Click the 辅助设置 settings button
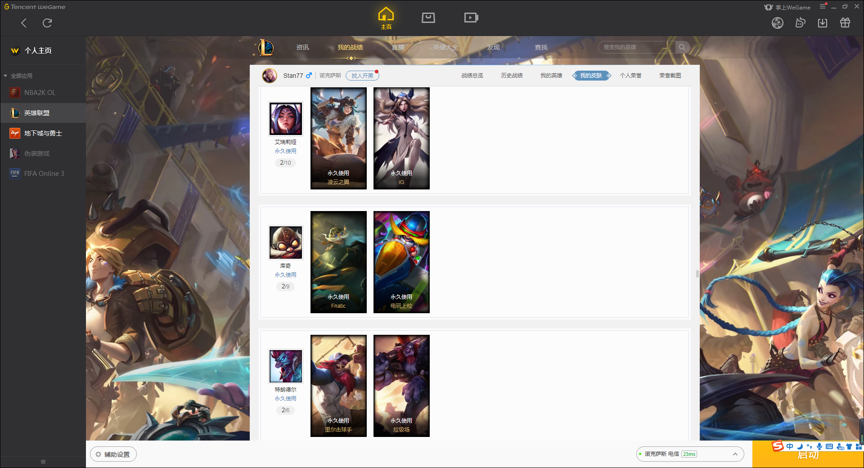The height and width of the screenshot is (468, 864). (x=113, y=454)
